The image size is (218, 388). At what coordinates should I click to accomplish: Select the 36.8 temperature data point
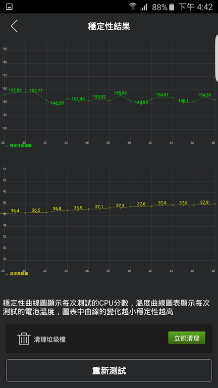point(57,209)
